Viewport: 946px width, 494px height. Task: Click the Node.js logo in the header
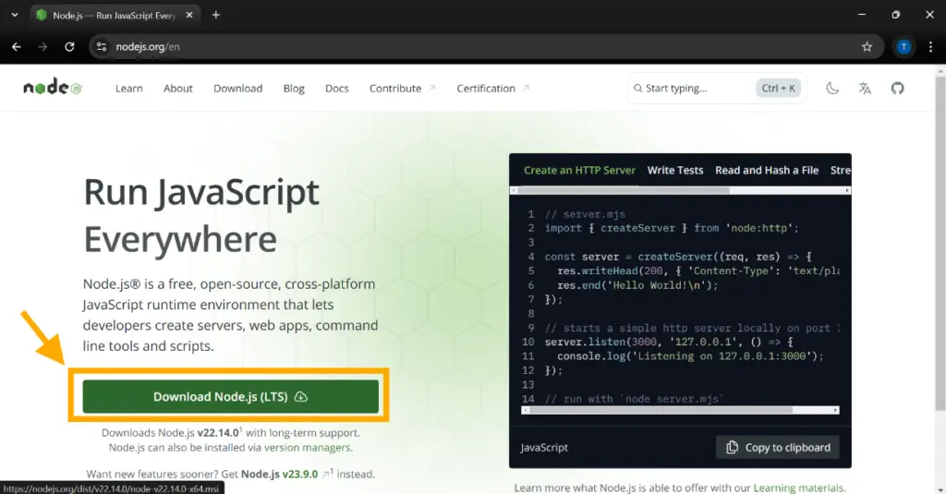click(x=52, y=88)
